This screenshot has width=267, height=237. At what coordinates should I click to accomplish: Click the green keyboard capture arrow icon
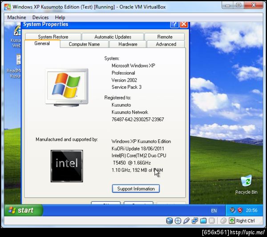[232, 220]
